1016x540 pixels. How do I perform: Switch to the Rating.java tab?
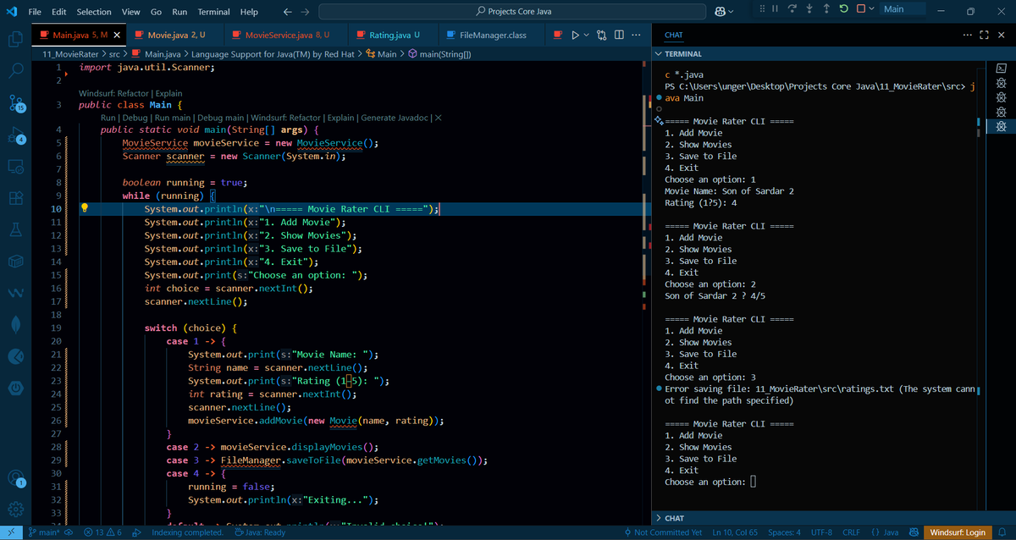(395, 36)
